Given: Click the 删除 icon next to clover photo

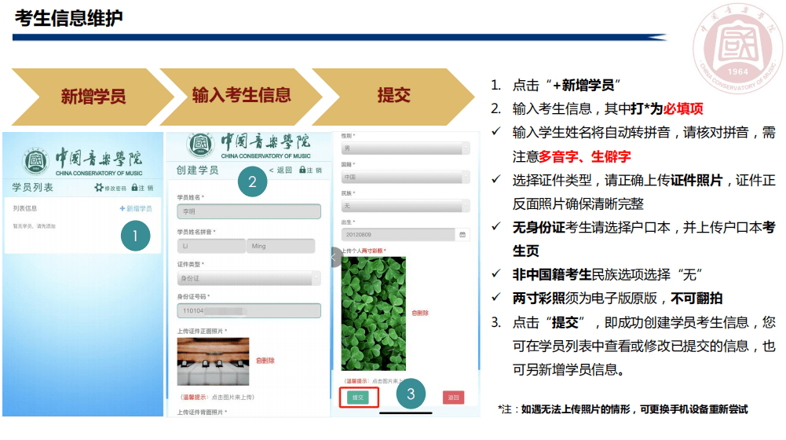Looking at the screenshot, I should pyautogui.click(x=414, y=313).
